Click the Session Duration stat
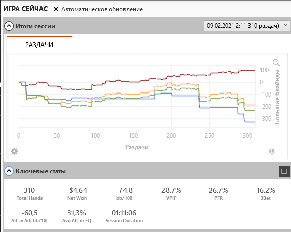291x232 pixels. (x=124, y=216)
